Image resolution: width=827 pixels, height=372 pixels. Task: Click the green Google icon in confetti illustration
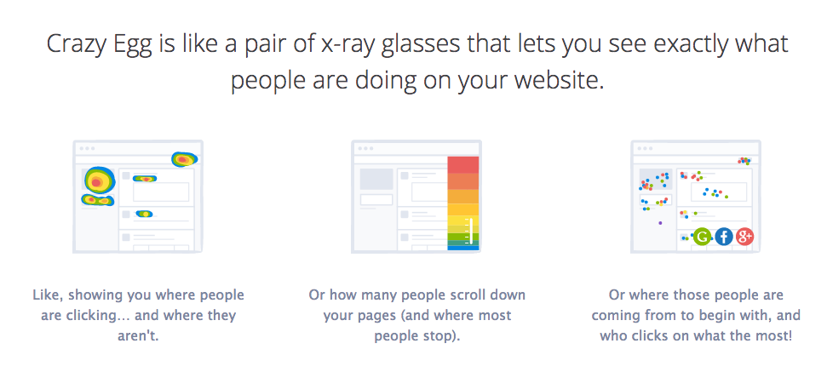click(x=702, y=238)
